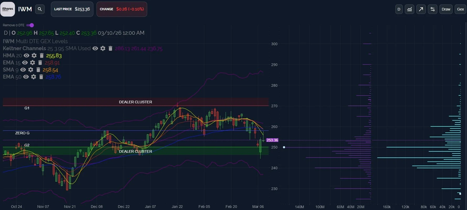Viewport: 467px width, 210px height.
Task: Click the Mar 06 date axis label
Action: [258, 207]
